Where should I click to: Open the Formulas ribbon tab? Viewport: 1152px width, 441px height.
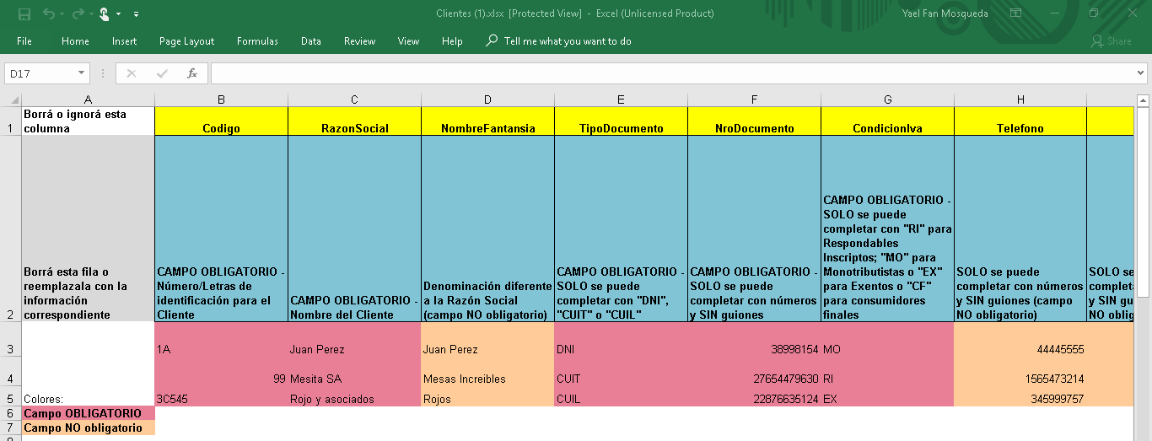[257, 41]
